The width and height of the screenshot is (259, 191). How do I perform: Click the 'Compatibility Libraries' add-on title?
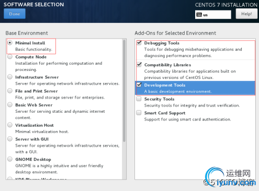click(167, 65)
